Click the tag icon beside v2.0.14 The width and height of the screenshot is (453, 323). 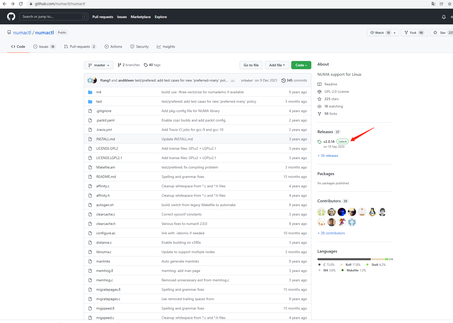point(319,142)
